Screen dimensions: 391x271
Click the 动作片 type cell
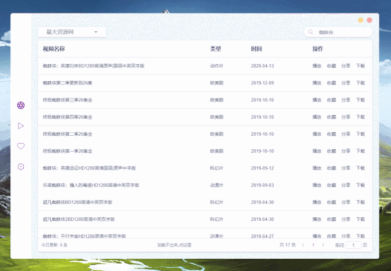coord(217,66)
